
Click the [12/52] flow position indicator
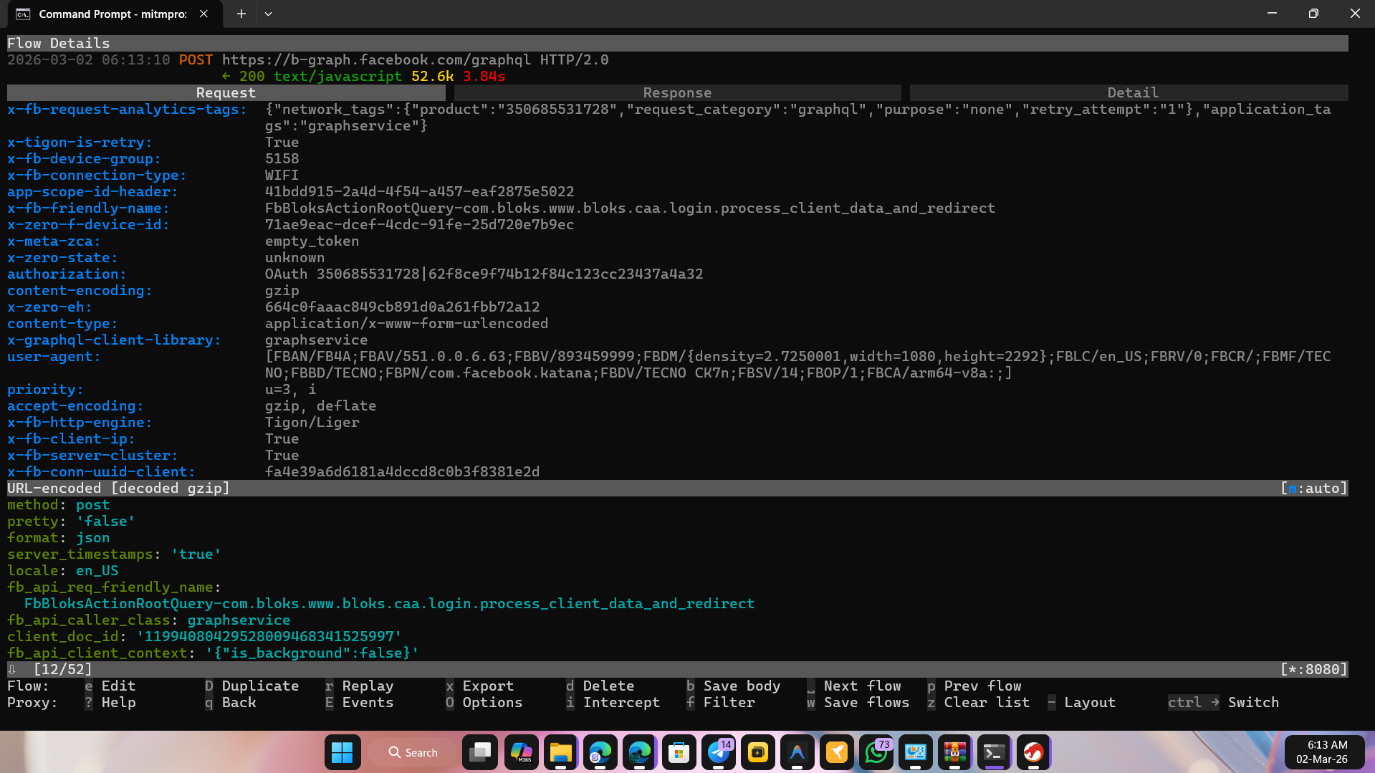63,669
